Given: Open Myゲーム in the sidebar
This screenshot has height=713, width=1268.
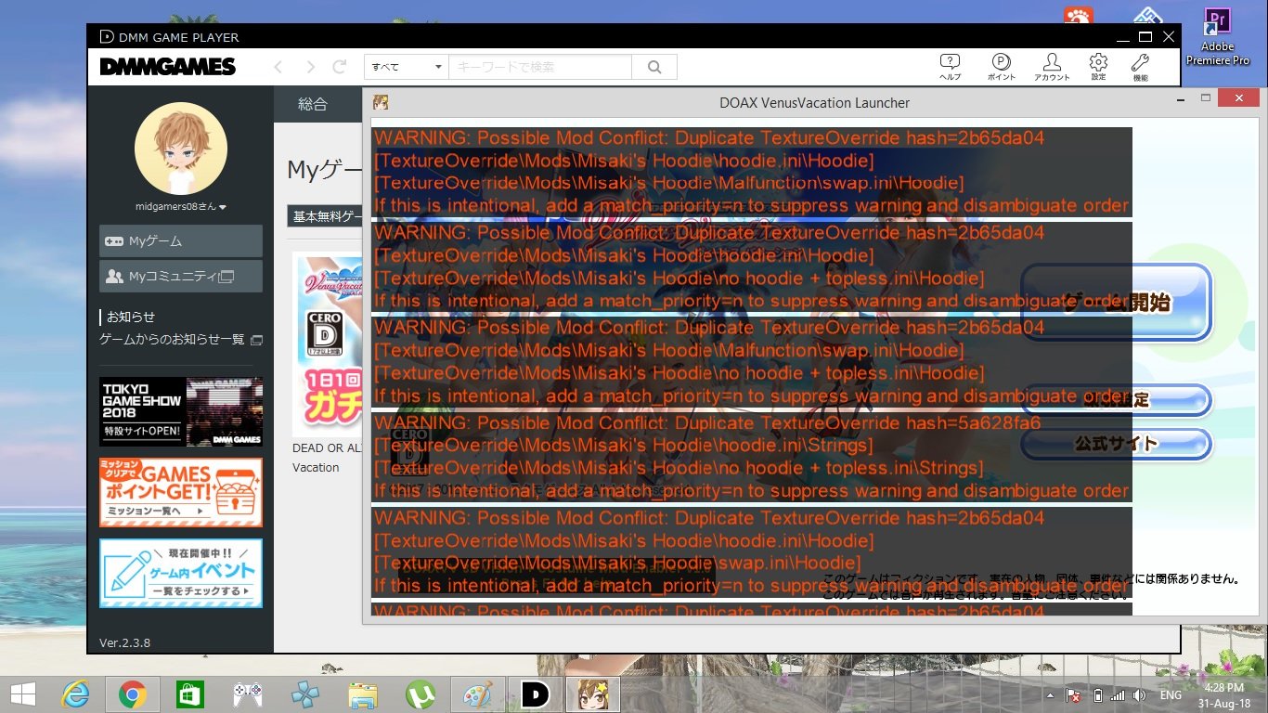Looking at the screenshot, I should pos(181,241).
